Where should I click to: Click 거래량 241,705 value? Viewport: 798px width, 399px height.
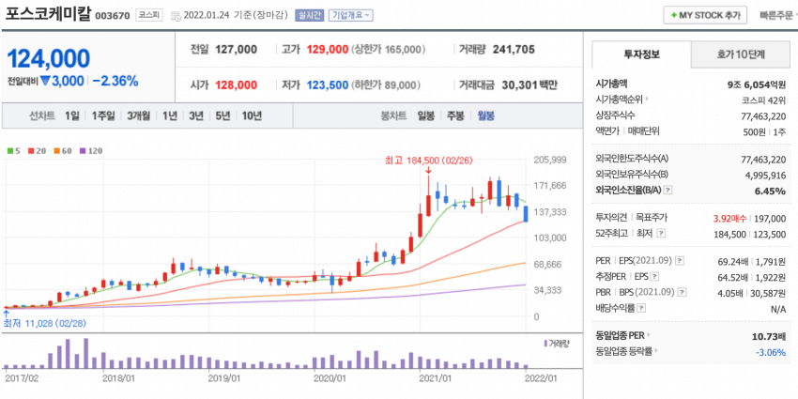[514, 50]
